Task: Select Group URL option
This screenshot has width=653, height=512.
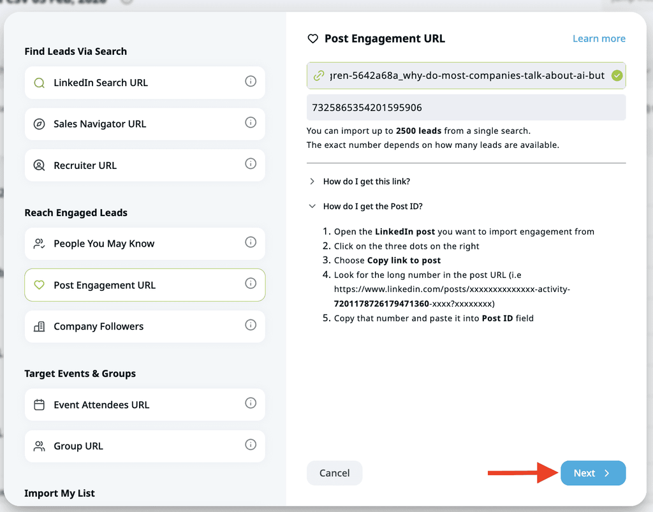Action: [x=145, y=446]
